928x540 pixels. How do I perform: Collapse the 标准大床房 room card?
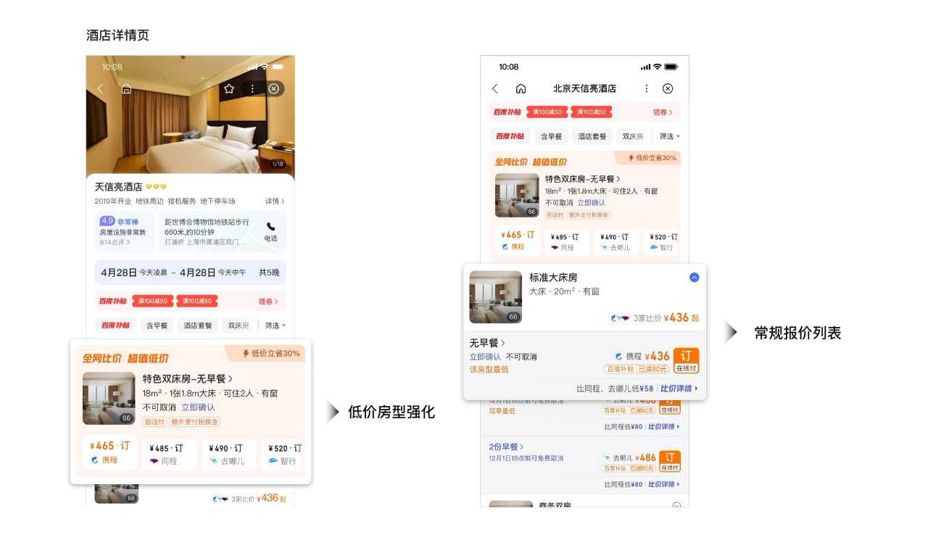694,277
